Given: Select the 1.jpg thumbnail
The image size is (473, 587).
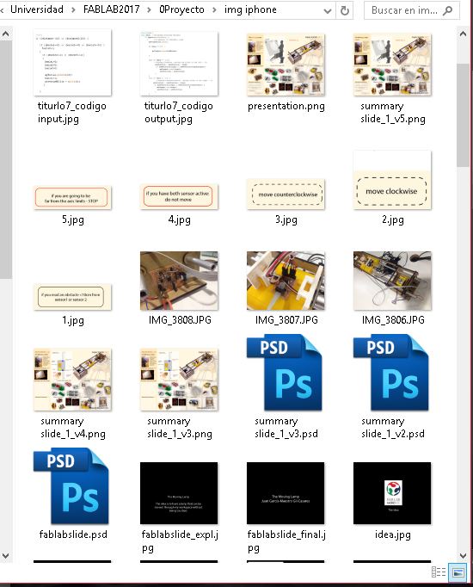Looking at the screenshot, I should pos(72,297).
